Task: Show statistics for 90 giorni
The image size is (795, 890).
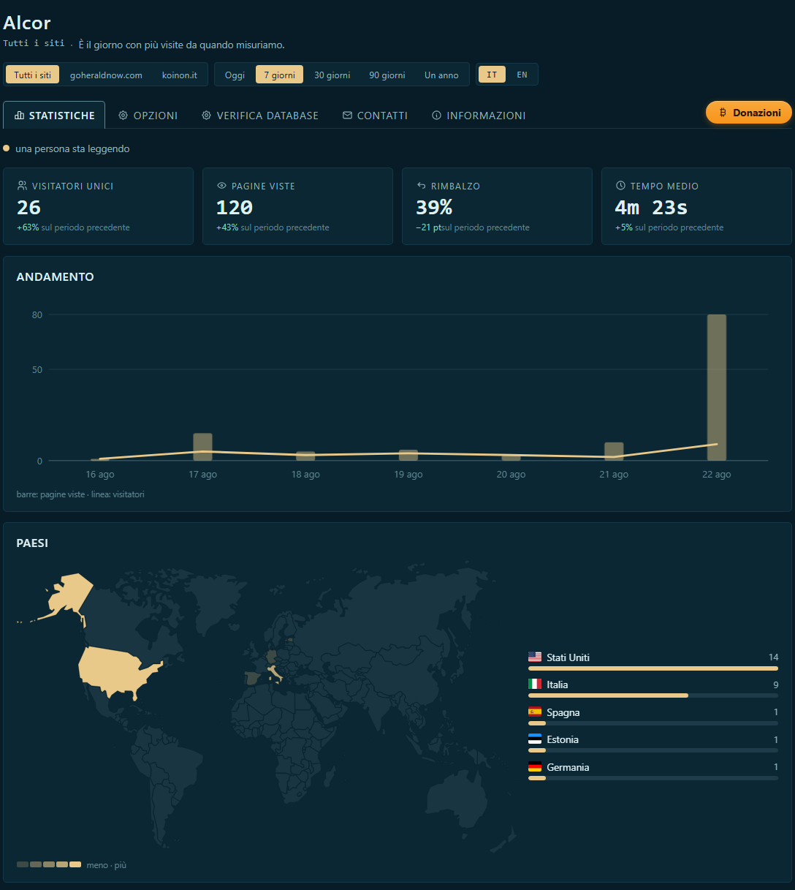Action: (387, 75)
